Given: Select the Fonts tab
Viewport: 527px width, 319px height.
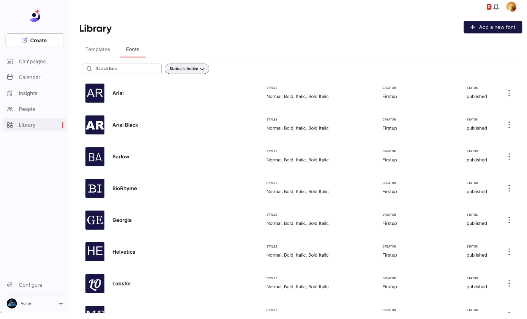Looking at the screenshot, I should (133, 49).
